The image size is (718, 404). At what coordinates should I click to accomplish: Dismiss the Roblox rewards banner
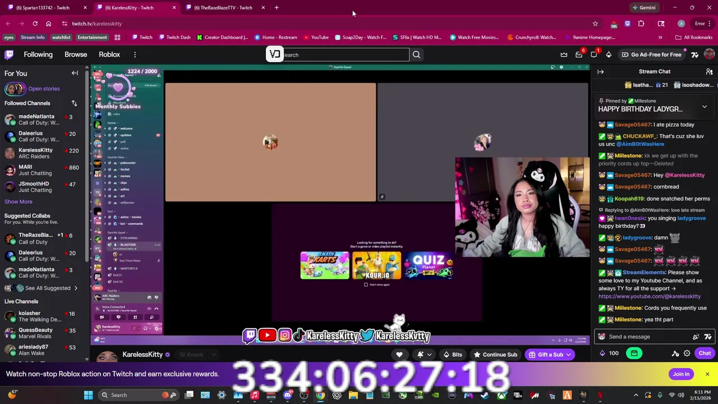point(707,374)
